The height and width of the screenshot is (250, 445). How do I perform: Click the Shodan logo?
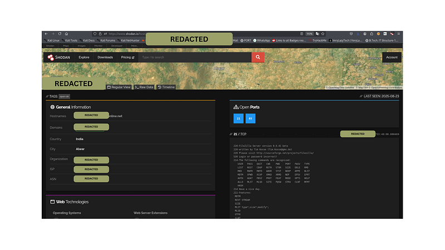tap(59, 57)
